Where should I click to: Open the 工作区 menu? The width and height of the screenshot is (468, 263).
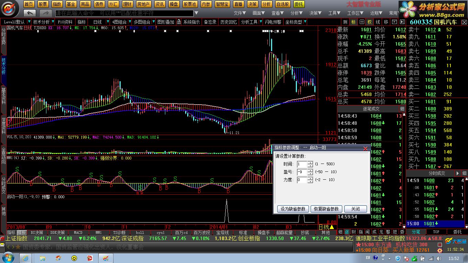coord(355,13)
